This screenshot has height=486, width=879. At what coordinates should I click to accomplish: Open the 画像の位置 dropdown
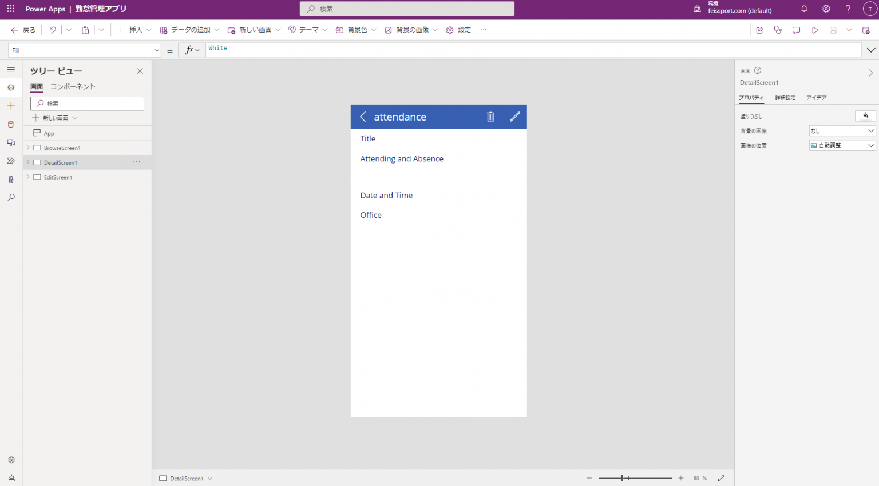pyautogui.click(x=842, y=146)
